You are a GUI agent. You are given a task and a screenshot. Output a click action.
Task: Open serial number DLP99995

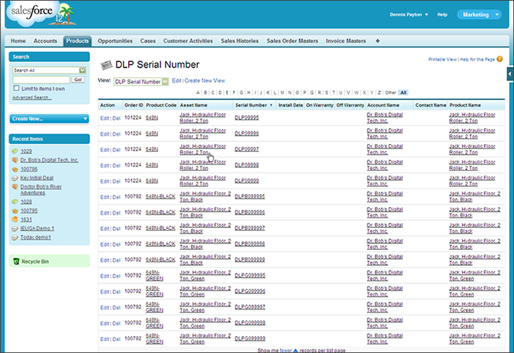[247, 118]
